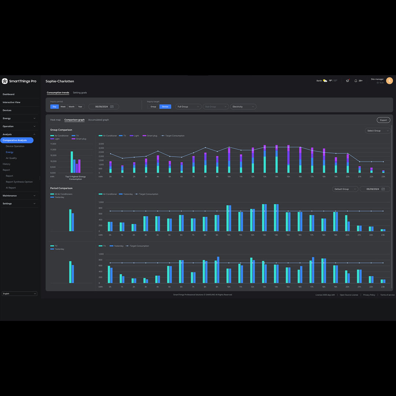This screenshot has width=396, height=396.
Task: Open calendar icon beside 06/09/2024 date
Action: [x=112, y=107]
